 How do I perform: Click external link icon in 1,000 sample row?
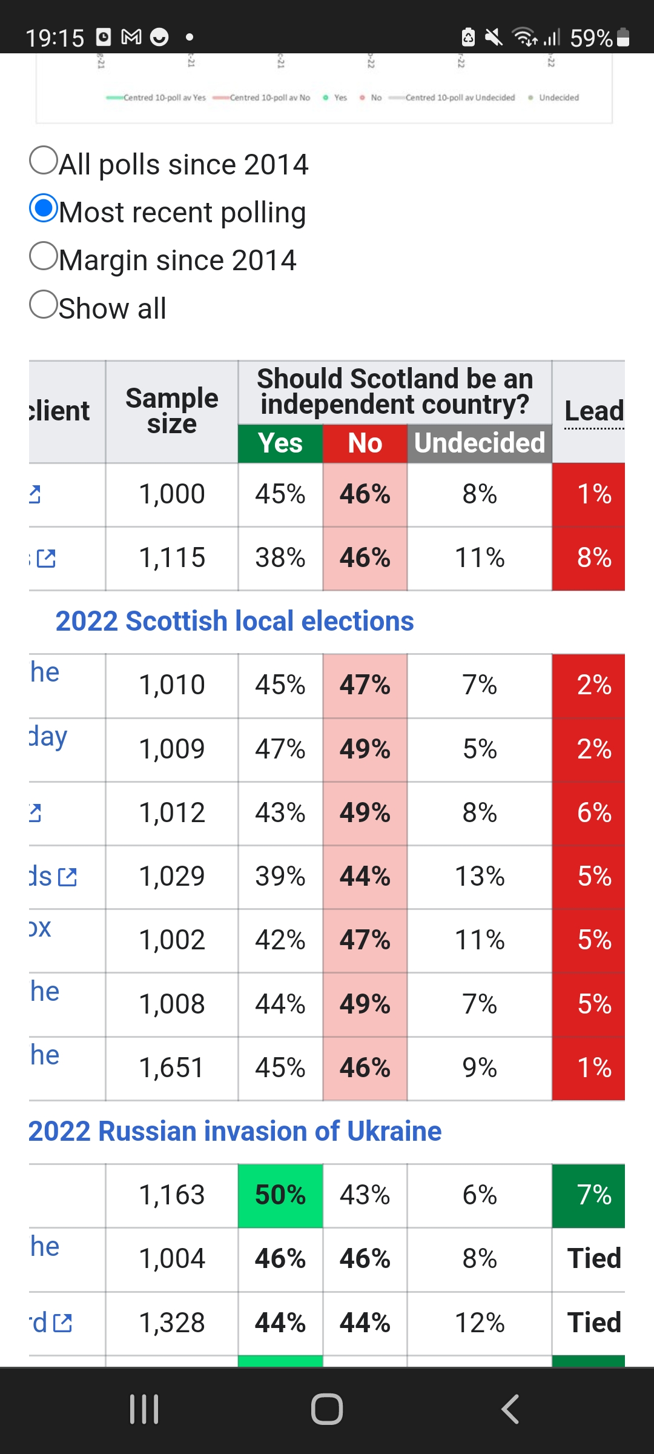(x=35, y=494)
